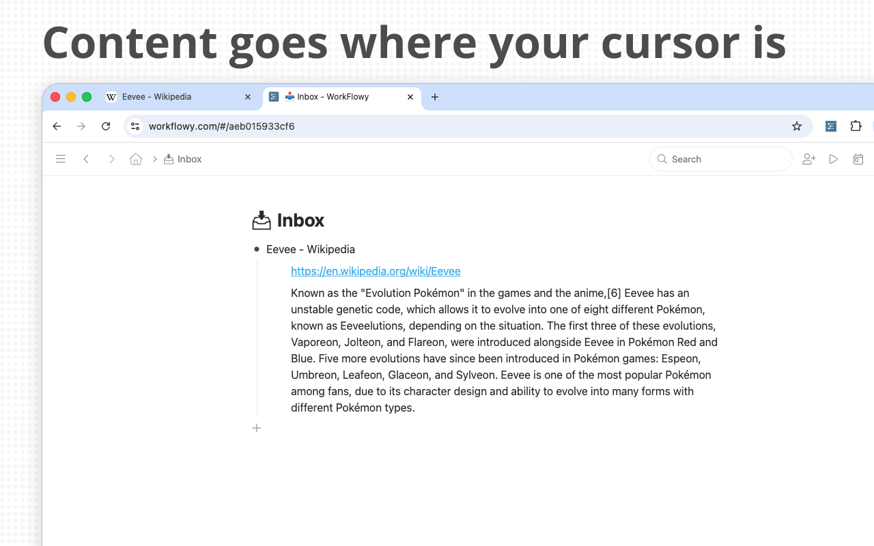Open the en.wikipedia.org/wiki/Eevee link

coord(376,272)
